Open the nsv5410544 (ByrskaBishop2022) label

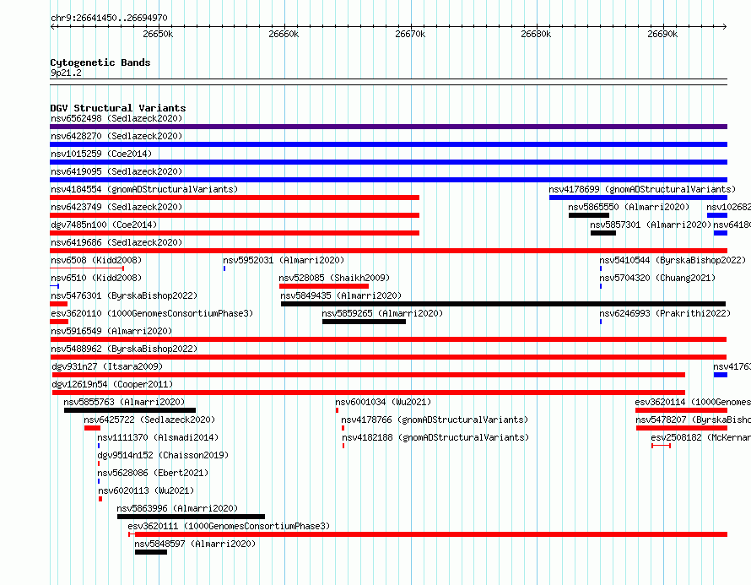(x=673, y=260)
